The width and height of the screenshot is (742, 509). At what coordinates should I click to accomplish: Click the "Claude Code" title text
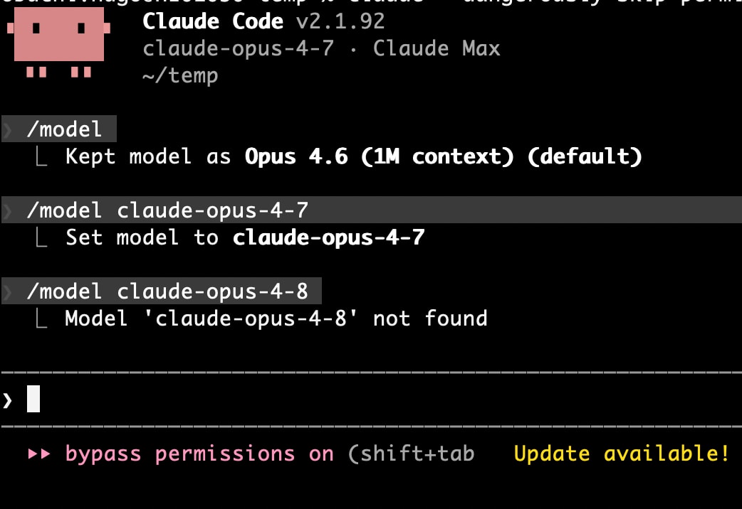pos(212,21)
